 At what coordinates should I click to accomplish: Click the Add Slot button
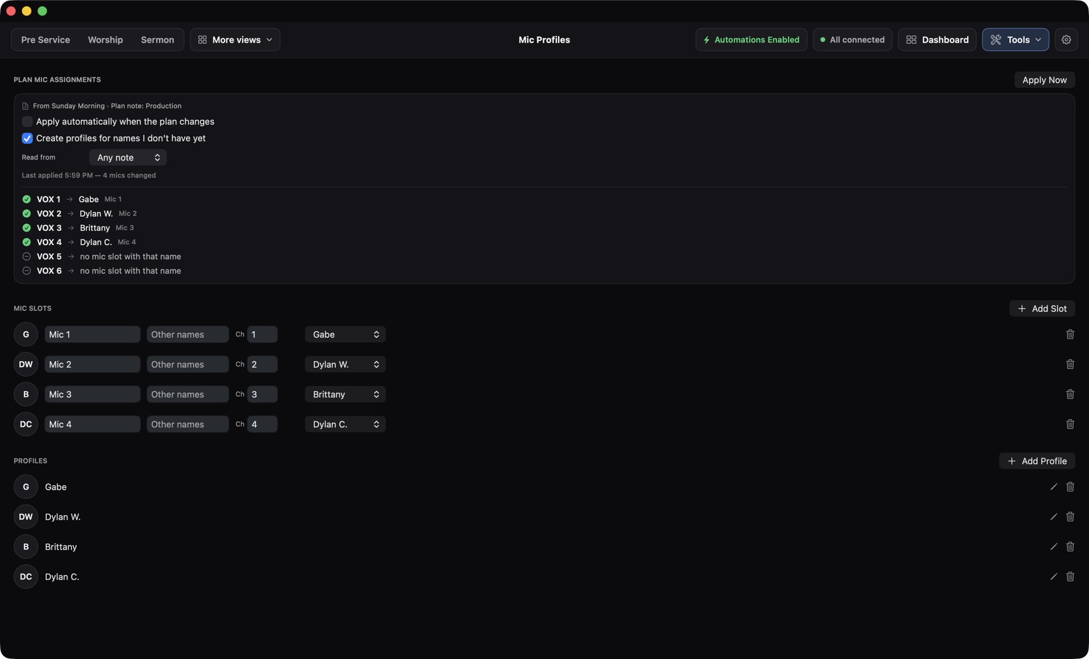(1042, 309)
